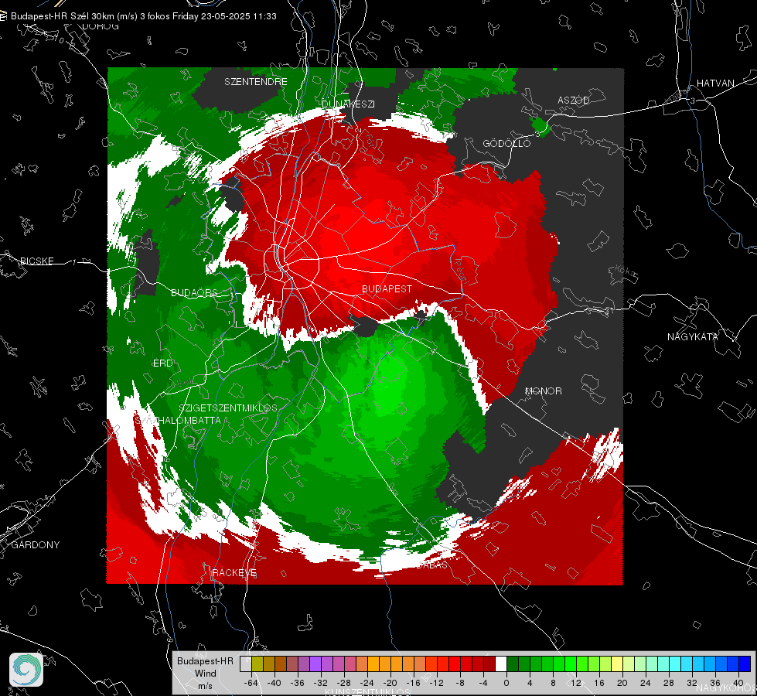
Task: Click the ASZOD town label
Action: tap(574, 100)
